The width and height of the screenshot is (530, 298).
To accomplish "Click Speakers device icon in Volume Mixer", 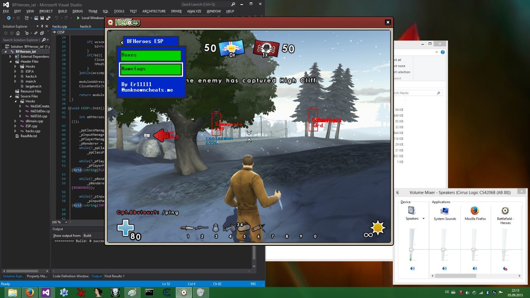I will pos(412,211).
